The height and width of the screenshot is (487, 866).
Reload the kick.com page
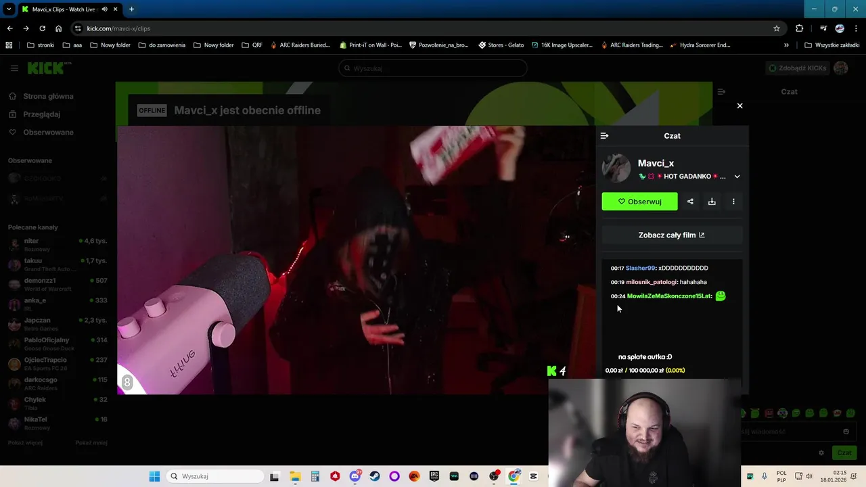pos(42,28)
